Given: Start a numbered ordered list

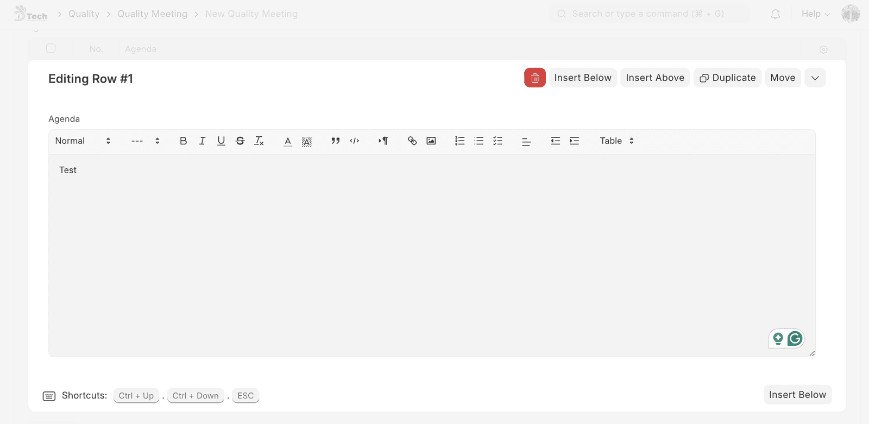Looking at the screenshot, I should 459,141.
